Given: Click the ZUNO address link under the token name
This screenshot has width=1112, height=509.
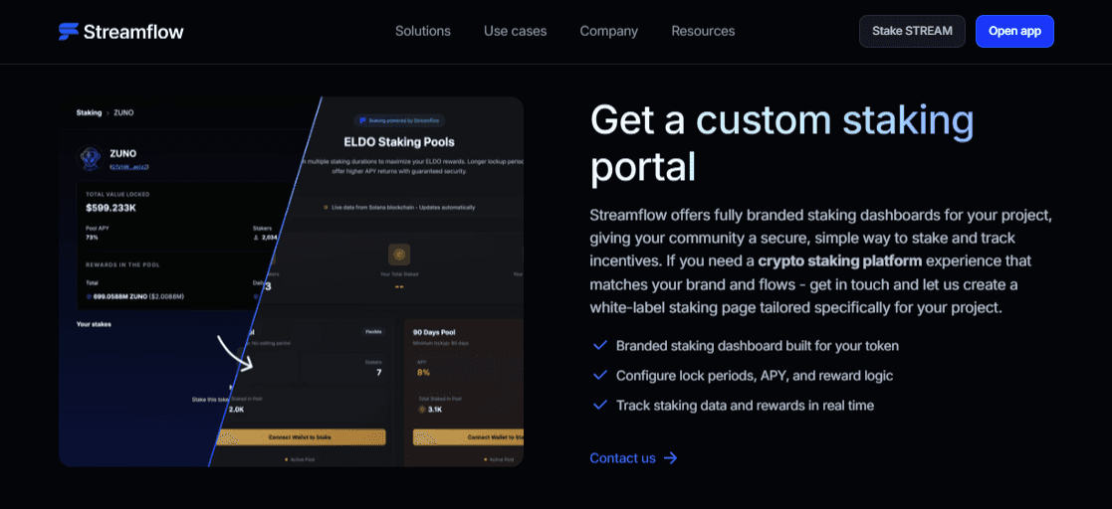Looking at the screenshot, I should [x=129, y=167].
